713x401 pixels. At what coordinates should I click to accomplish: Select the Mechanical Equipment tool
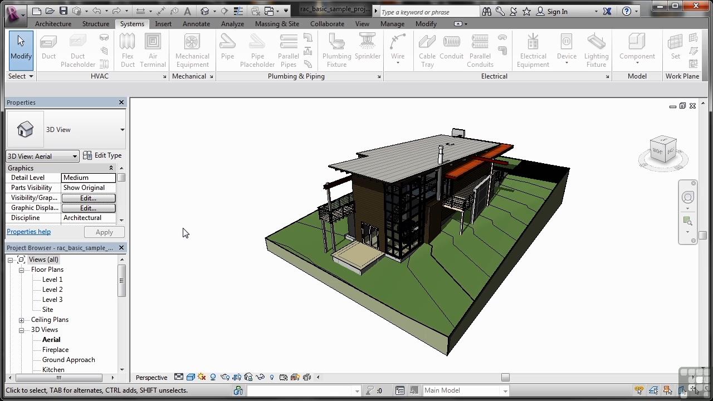192,50
